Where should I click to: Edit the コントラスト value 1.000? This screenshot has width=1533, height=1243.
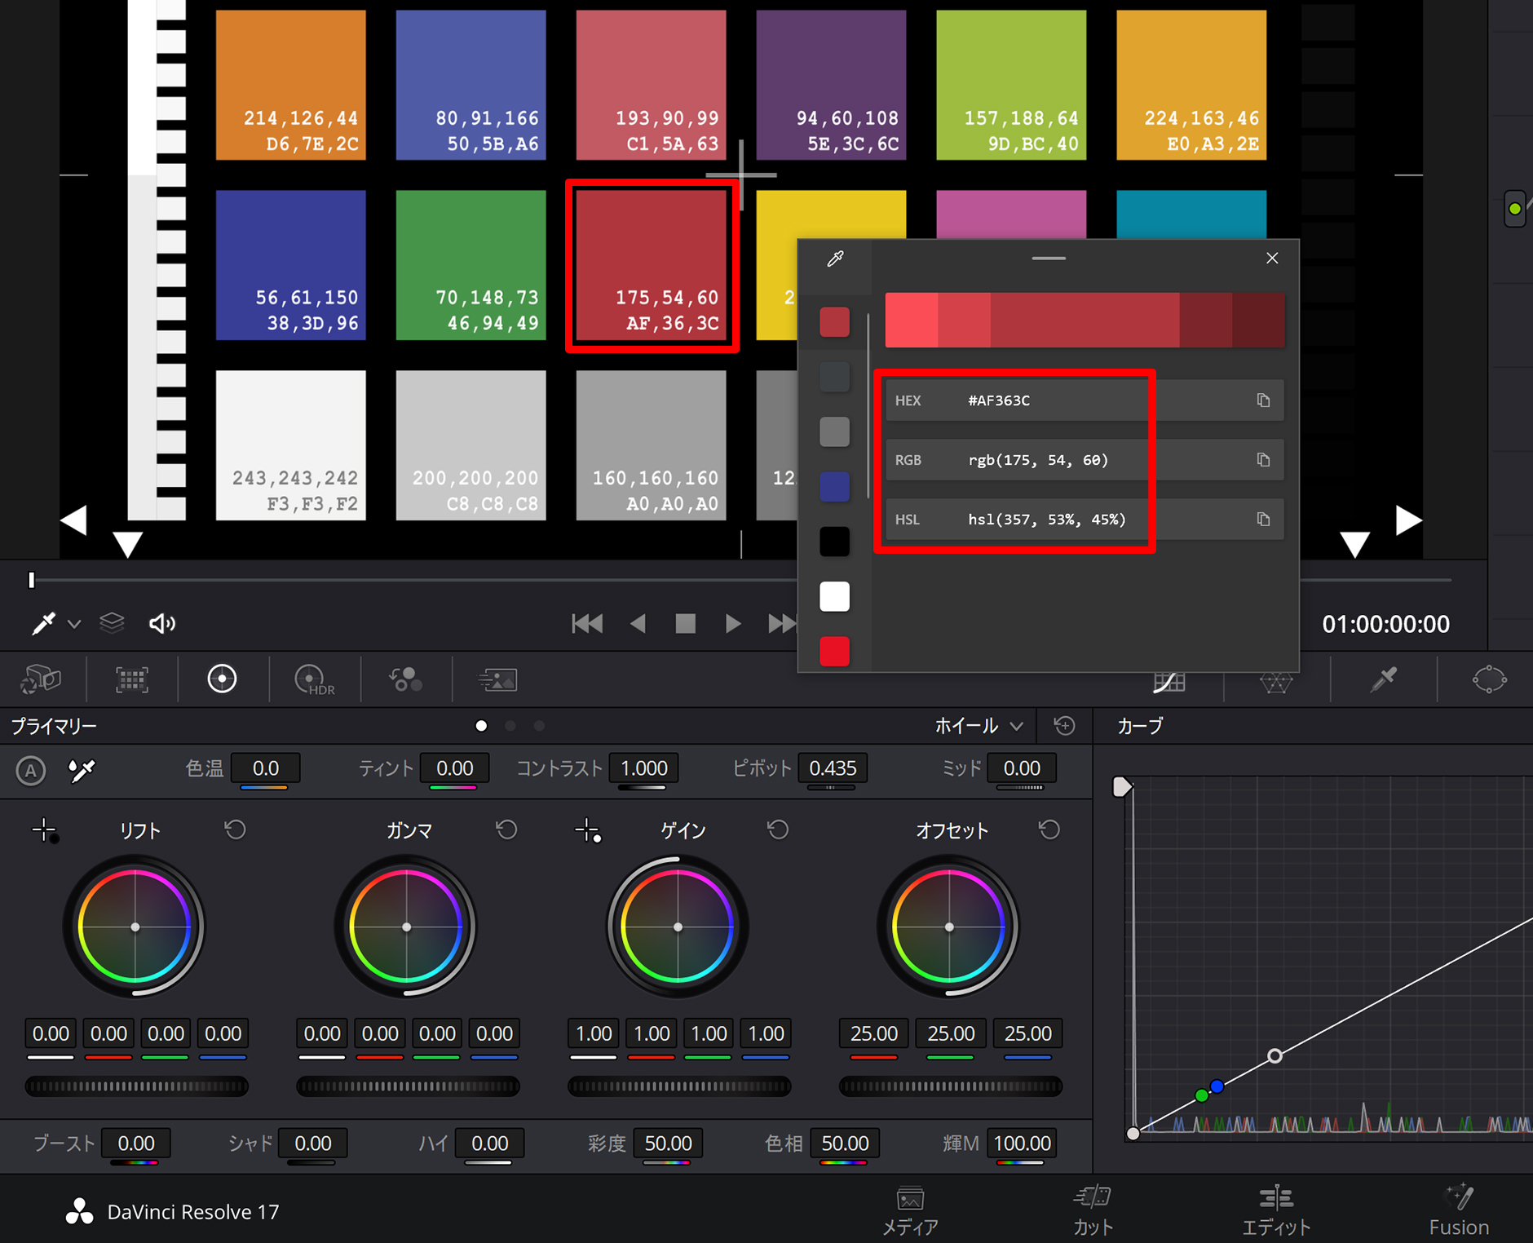(x=643, y=768)
